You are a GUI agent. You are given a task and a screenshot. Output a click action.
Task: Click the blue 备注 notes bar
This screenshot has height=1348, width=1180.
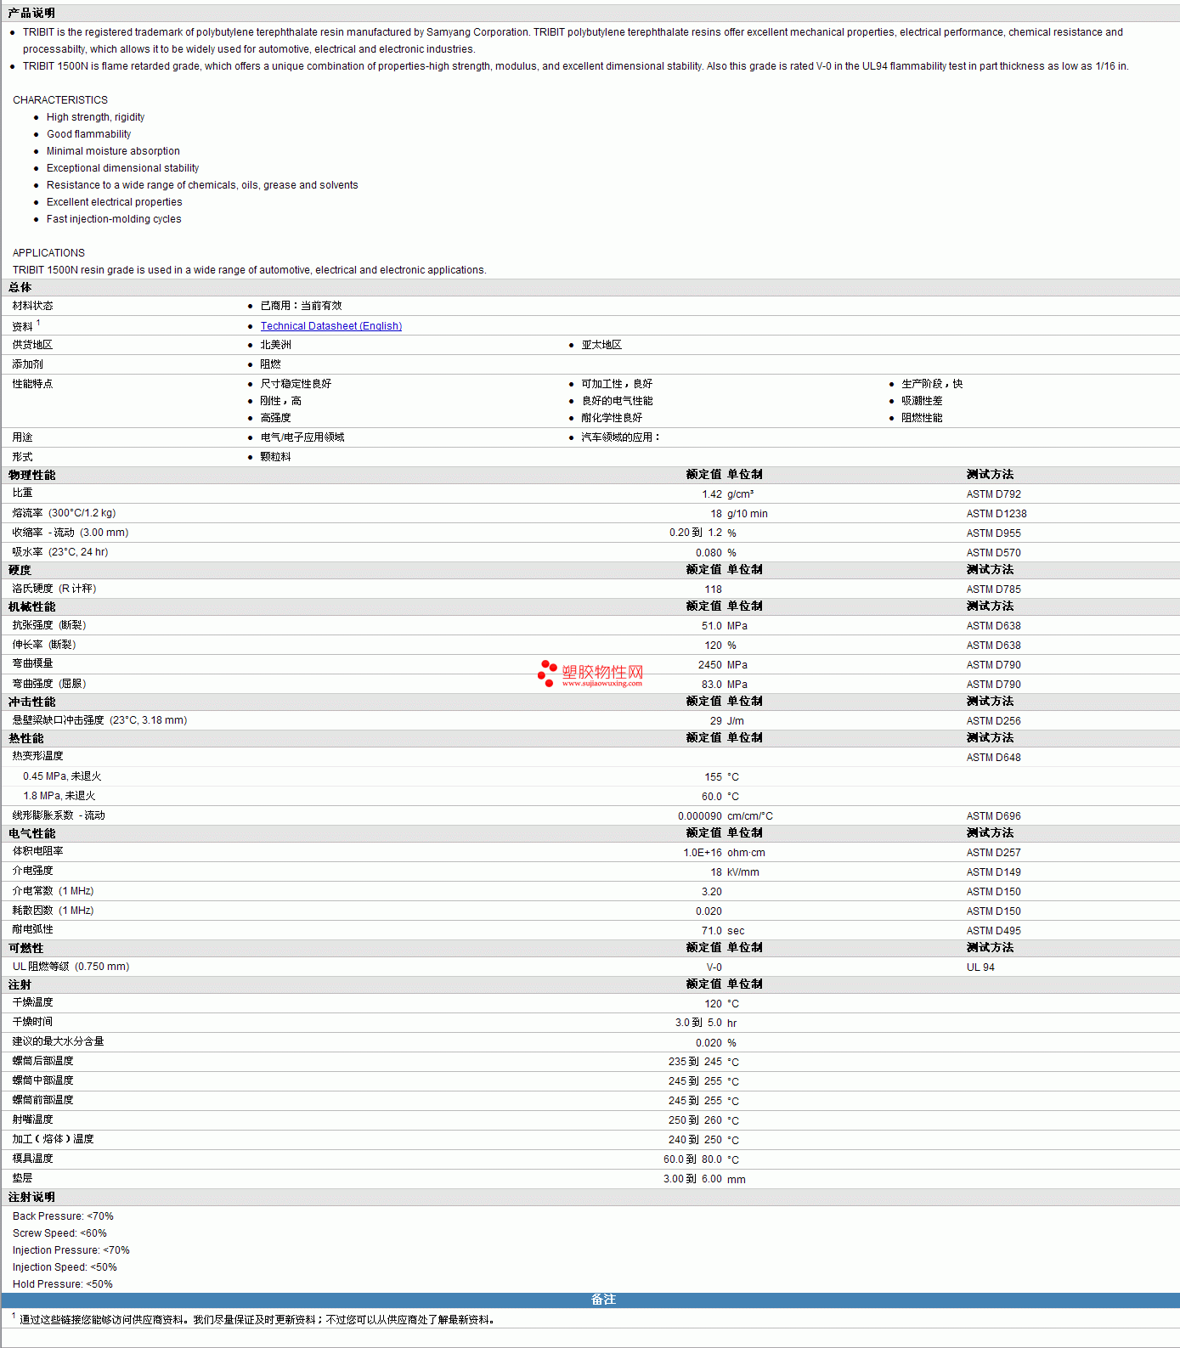point(590,1300)
